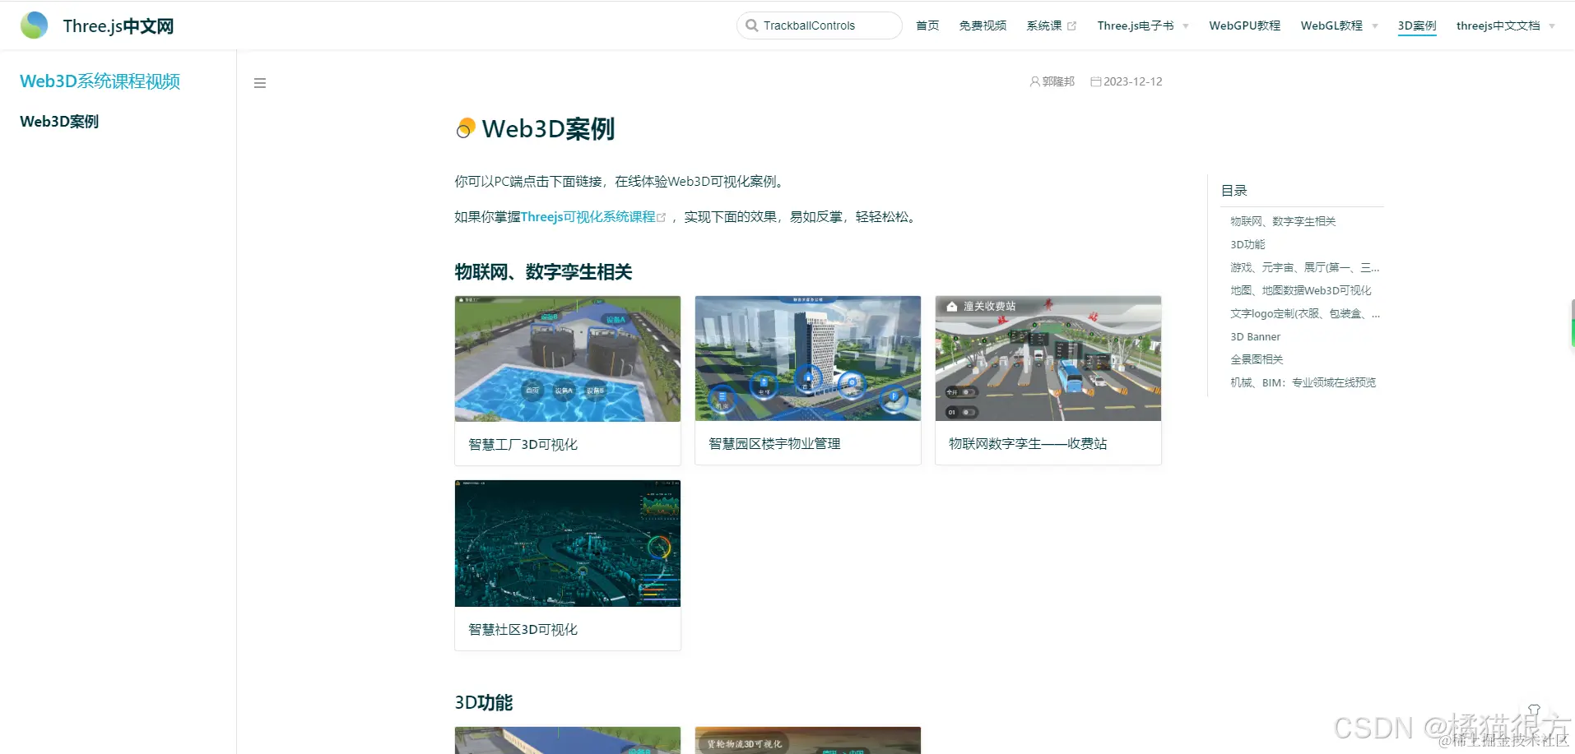The width and height of the screenshot is (1575, 754).
Task: Click the magnifier icon in the search box
Action: tap(751, 25)
